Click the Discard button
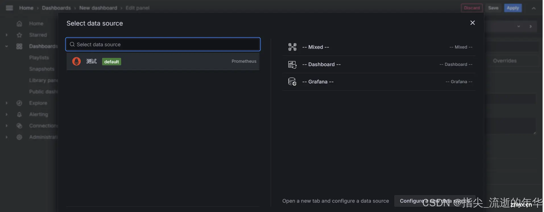 [x=472, y=8]
